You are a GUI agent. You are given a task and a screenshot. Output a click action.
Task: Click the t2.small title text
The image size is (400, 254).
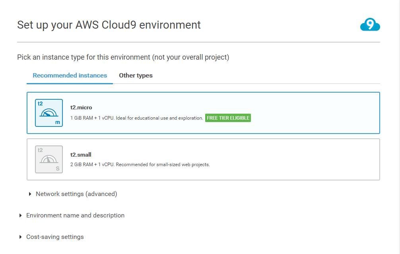(x=81, y=155)
